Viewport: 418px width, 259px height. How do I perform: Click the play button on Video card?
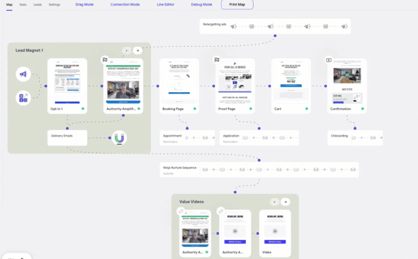tap(275, 231)
